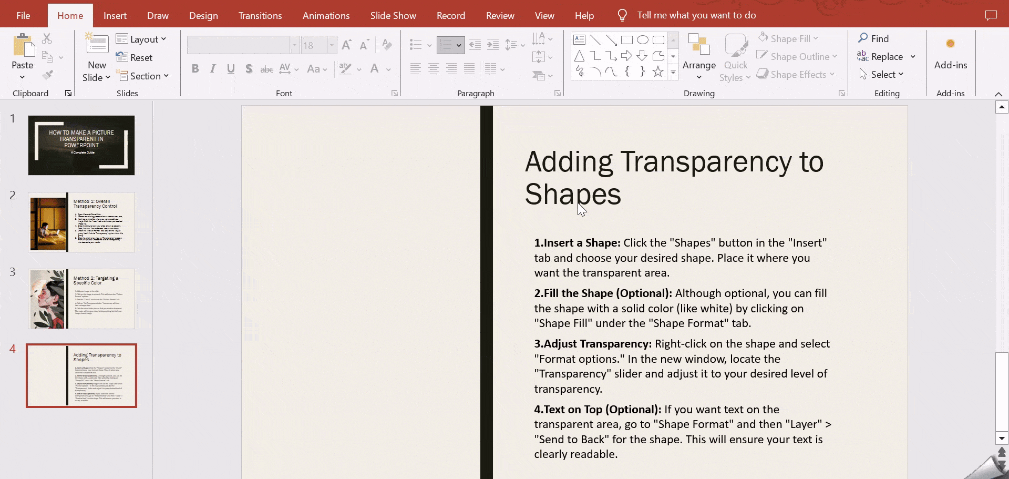Select slide 2 thumbnail Method 1
Screen dimensions: 1009x479
tap(81, 222)
